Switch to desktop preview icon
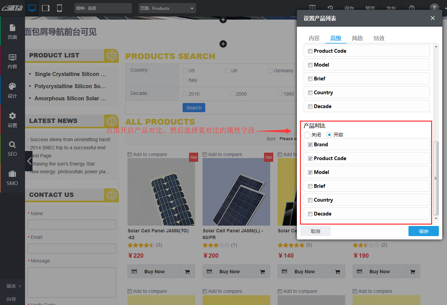 pos(32,8)
